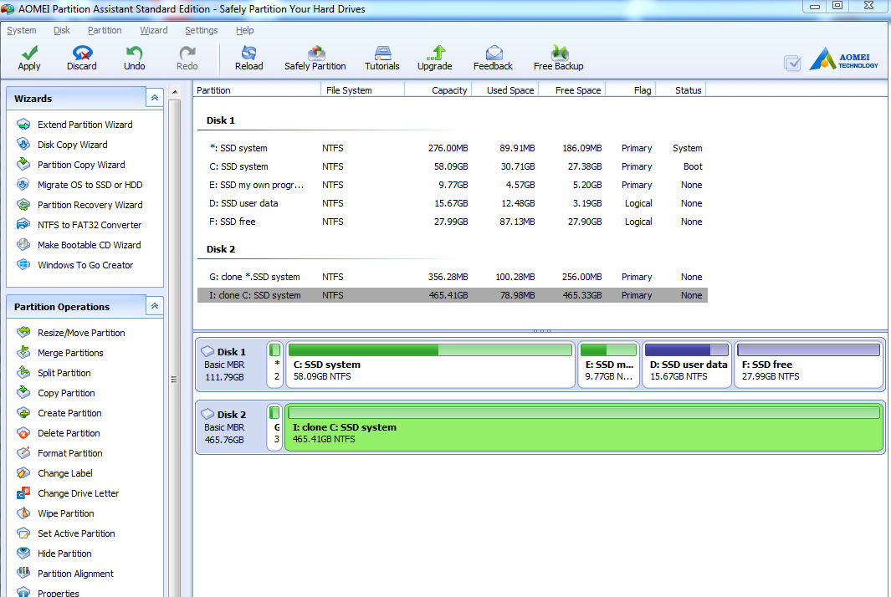Sort by the Free Space column header
The width and height of the screenshot is (891, 597).
pyautogui.click(x=571, y=89)
